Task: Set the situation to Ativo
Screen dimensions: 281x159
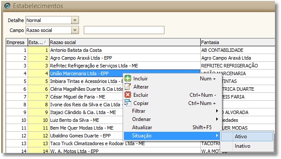Action: [x=247, y=137]
